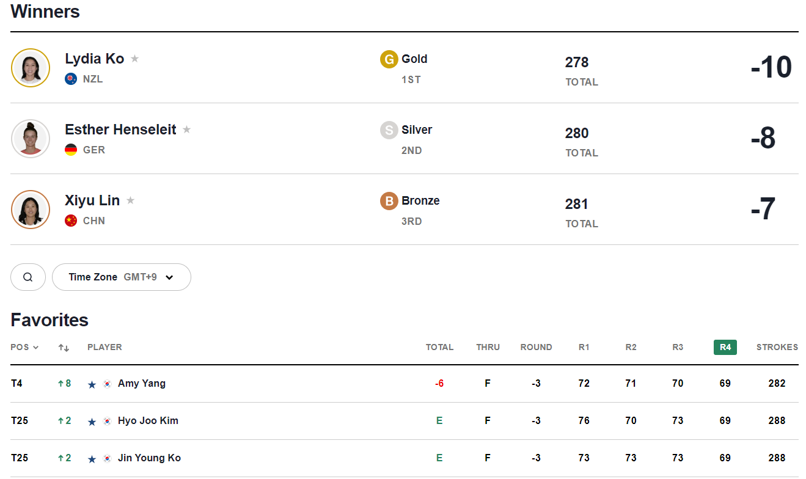Open Lydia Ko player profile photo
Image resolution: width=806 pixels, height=479 pixels.
point(31,68)
